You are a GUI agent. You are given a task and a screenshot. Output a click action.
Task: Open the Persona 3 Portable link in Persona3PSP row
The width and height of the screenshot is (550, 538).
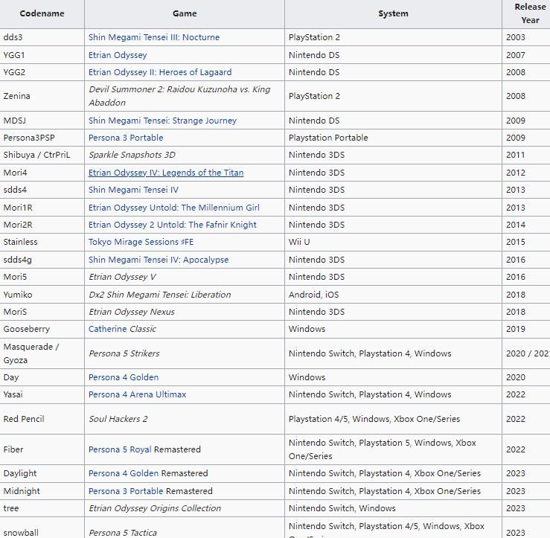coord(126,138)
